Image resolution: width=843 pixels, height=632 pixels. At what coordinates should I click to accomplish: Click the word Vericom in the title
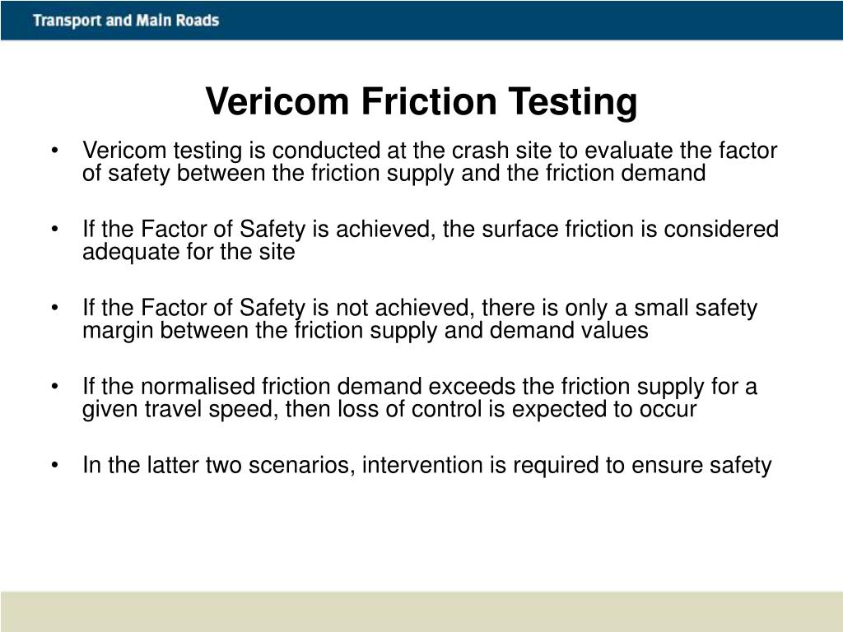(277, 101)
